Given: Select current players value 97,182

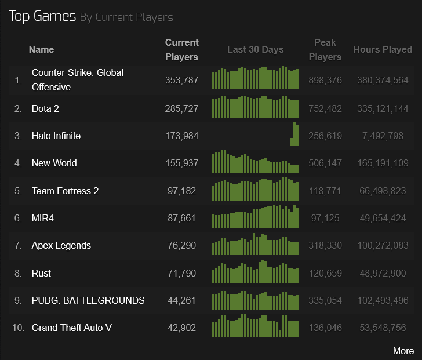Looking at the screenshot, I should (x=181, y=191).
